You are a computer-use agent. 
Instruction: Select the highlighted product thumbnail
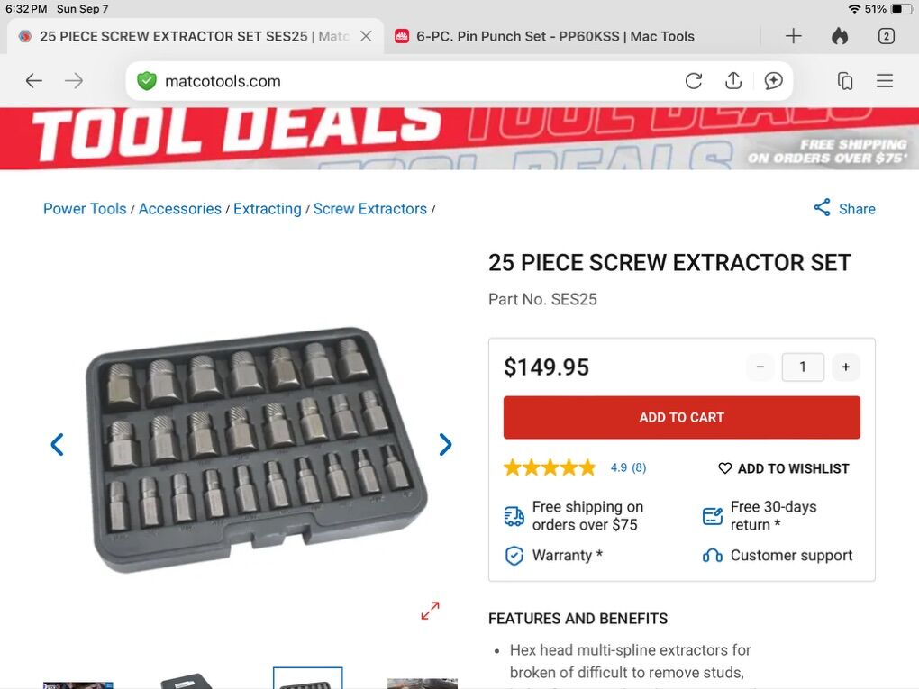pyautogui.click(x=308, y=679)
